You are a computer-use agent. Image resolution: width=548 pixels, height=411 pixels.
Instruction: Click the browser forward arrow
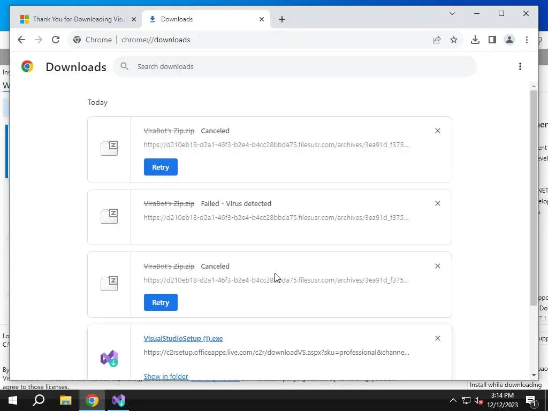point(39,40)
